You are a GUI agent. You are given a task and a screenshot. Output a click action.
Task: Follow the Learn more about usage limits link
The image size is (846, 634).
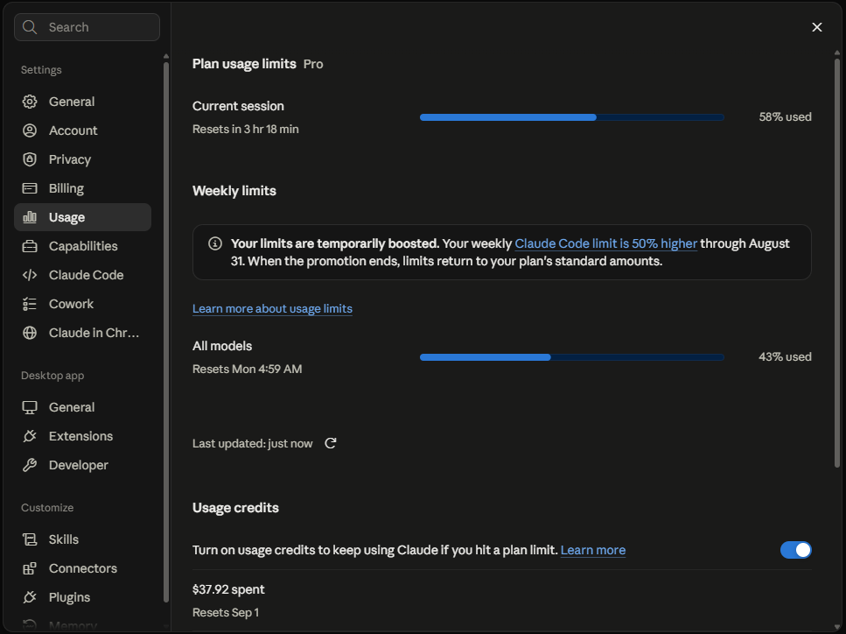pos(272,308)
